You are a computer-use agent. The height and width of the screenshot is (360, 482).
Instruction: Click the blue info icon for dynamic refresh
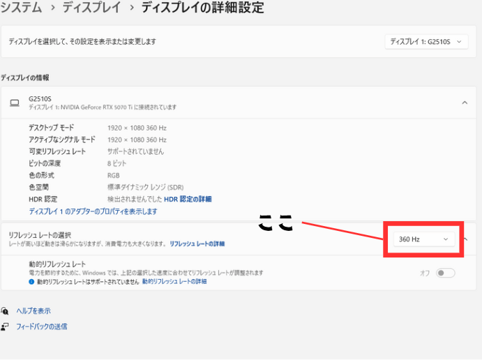coord(31,282)
